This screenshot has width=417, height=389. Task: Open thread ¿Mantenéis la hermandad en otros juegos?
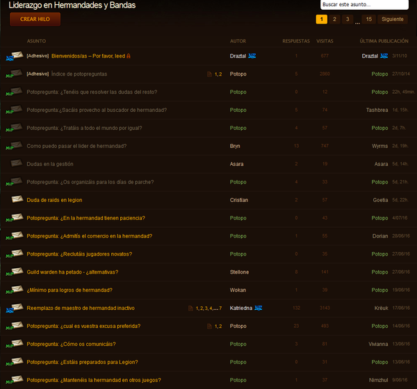(x=94, y=380)
